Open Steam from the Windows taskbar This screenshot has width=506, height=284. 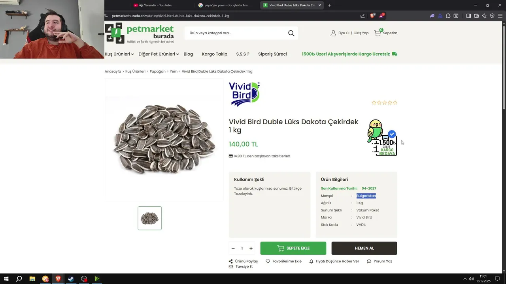(71, 279)
